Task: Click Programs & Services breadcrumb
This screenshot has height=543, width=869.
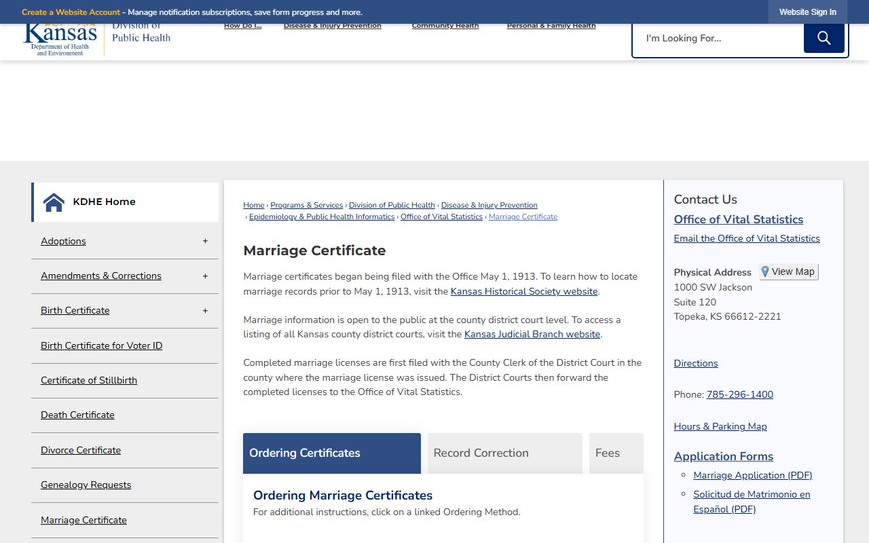Action: point(307,205)
